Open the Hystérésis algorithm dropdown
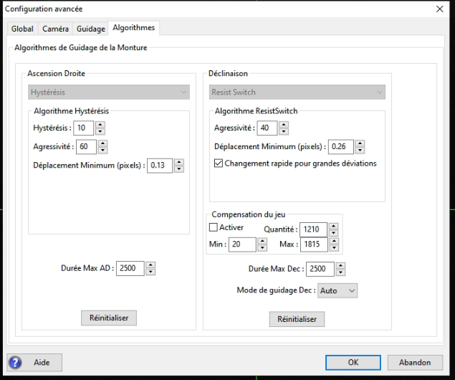The width and height of the screenshot is (455, 380). coord(109,92)
